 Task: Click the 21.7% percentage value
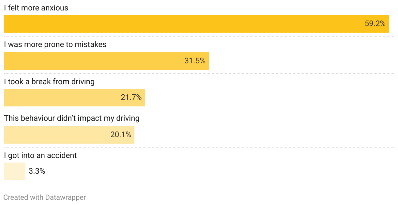click(x=131, y=98)
